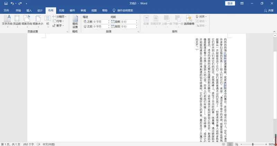Switch to Web Layout view
The height and width of the screenshot is (146, 277).
click(236, 144)
